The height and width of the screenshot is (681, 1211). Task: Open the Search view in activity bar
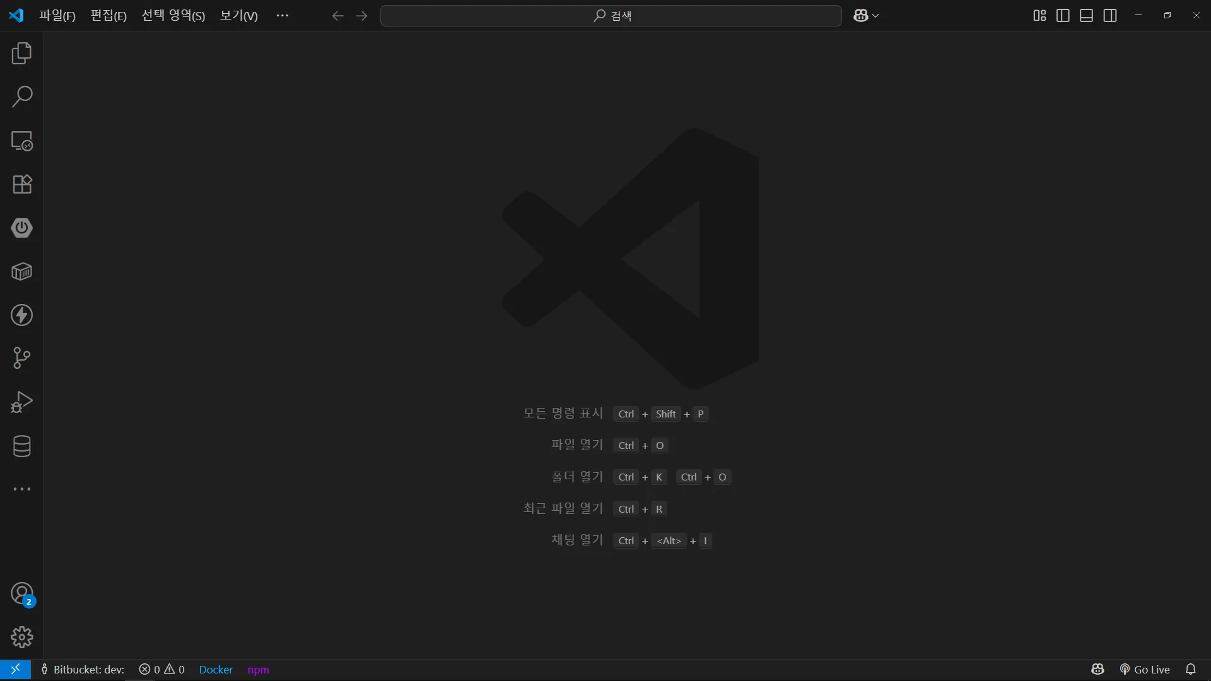point(21,97)
